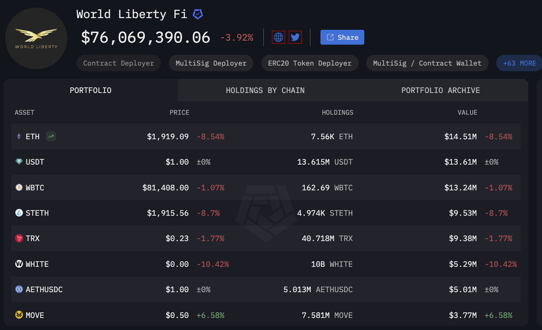
Task: Click the ERC20 Token Deployer tag
Action: click(310, 63)
